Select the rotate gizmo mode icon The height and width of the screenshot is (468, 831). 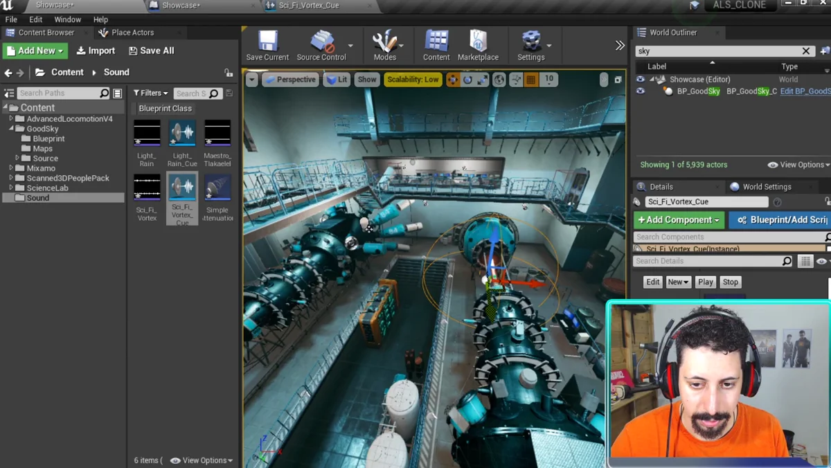click(467, 80)
